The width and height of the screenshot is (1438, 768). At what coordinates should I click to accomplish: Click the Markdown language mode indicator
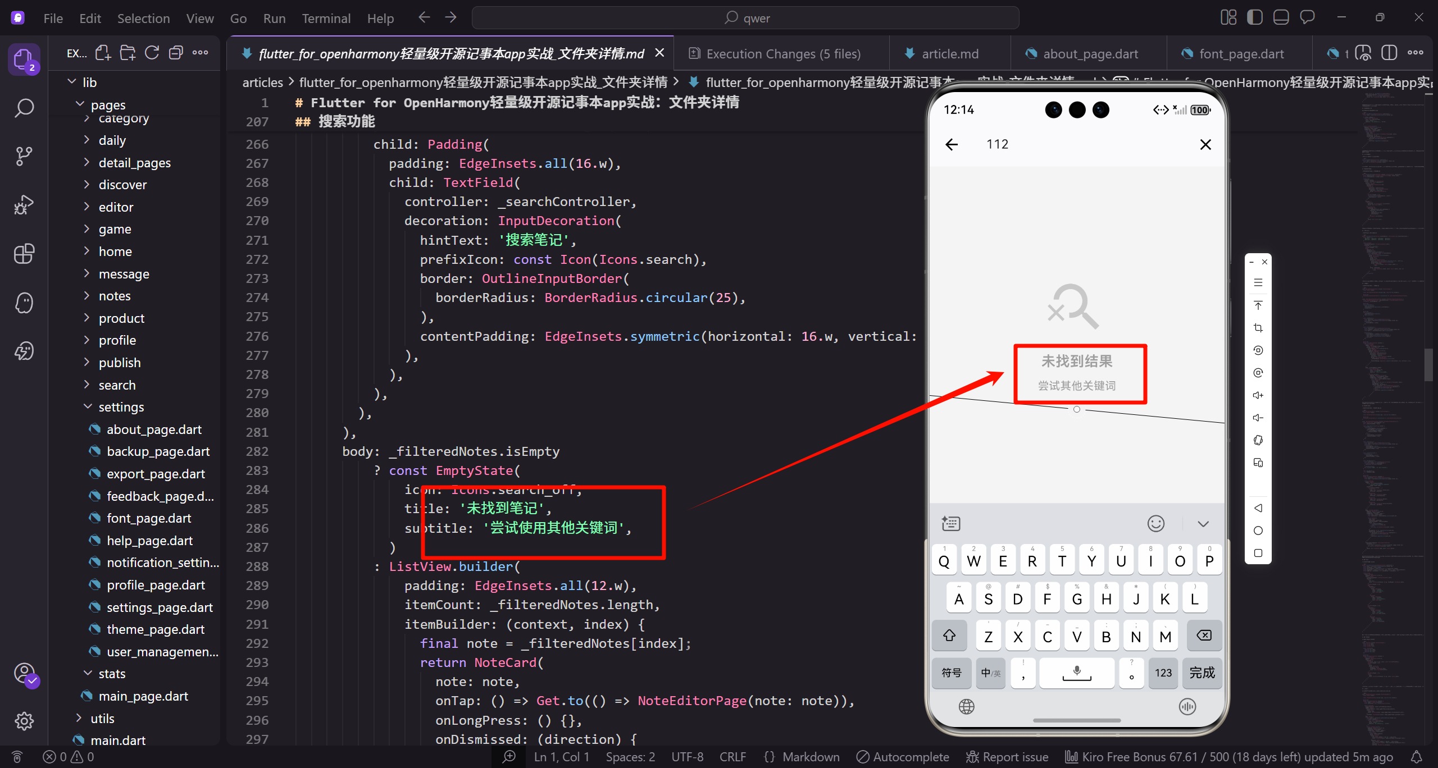(811, 757)
